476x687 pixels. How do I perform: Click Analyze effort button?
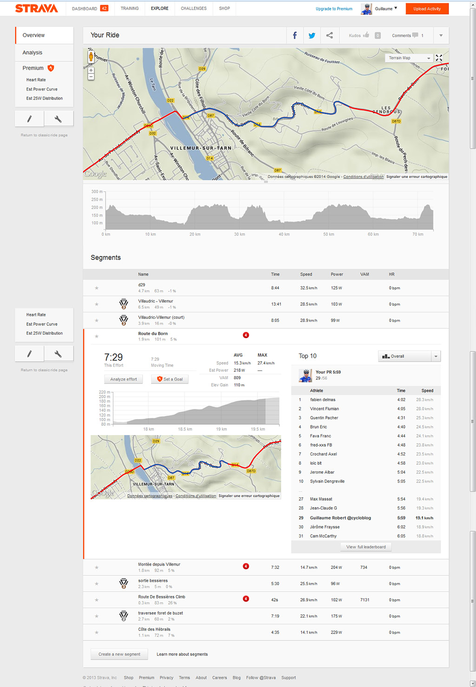[124, 379]
